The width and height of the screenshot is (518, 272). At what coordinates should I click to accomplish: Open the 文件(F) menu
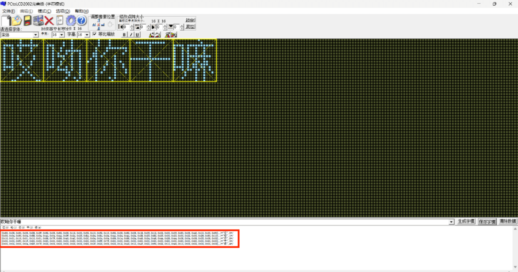pyautogui.click(x=9, y=11)
